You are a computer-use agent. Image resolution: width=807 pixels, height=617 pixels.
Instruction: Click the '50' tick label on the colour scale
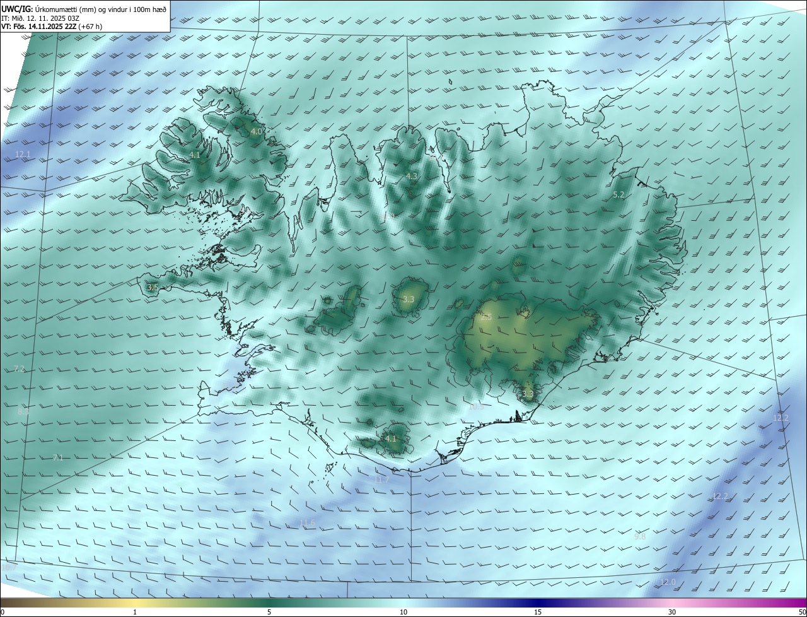pos(802,612)
